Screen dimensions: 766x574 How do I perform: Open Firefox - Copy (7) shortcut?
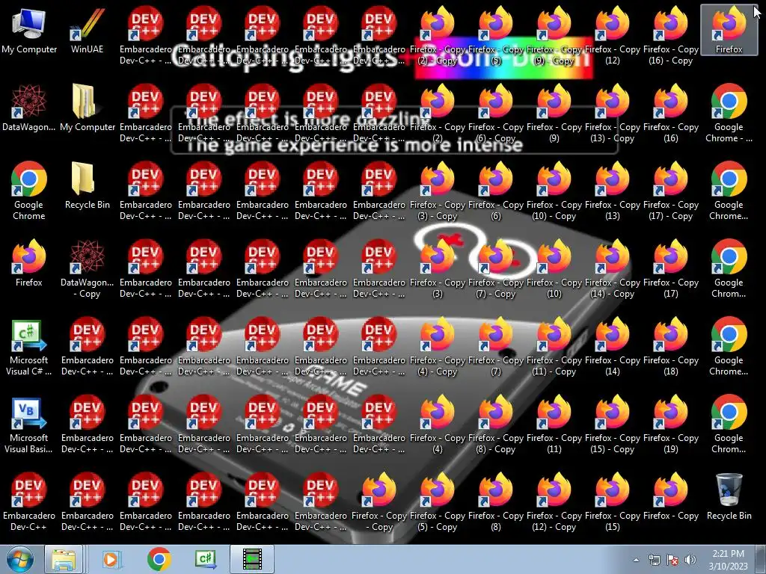pyautogui.click(x=495, y=347)
